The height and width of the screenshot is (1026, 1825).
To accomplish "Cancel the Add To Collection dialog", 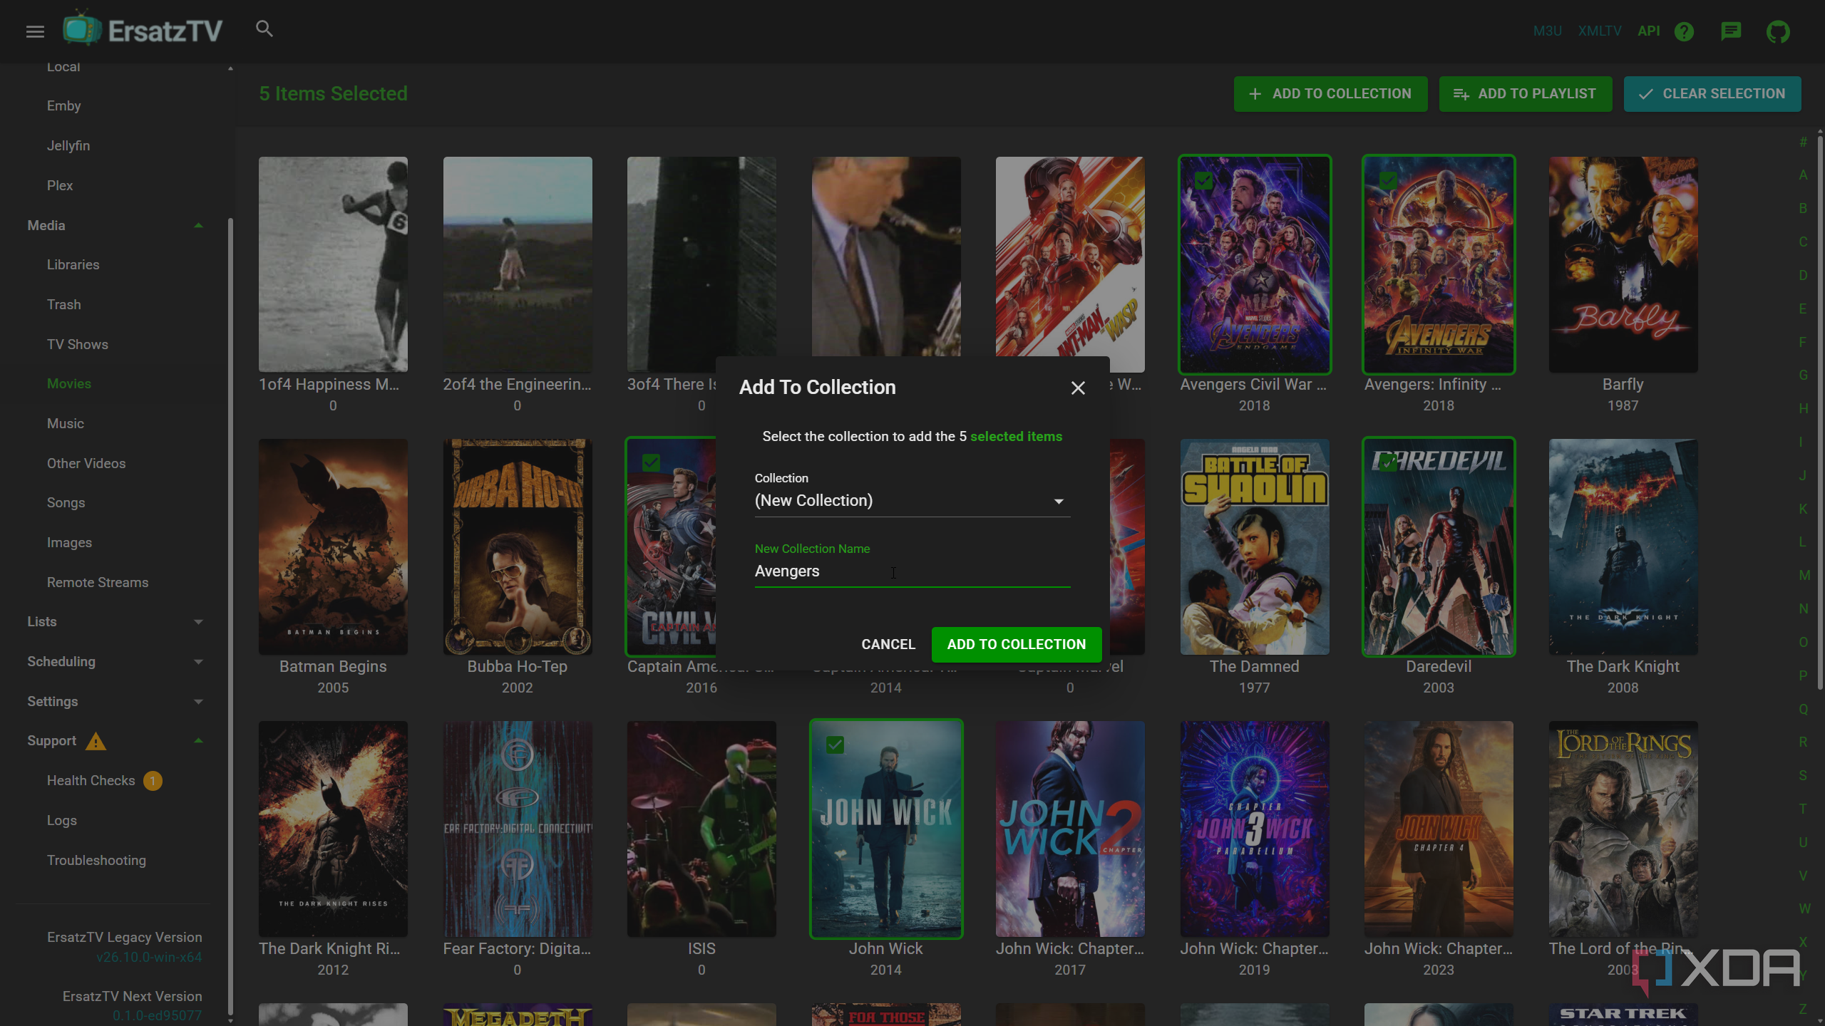I will point(888,644).
